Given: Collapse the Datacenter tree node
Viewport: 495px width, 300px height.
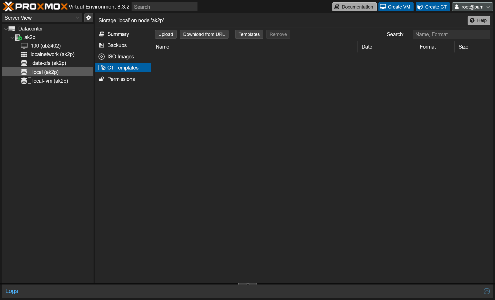Looking at the screenshot, I should 6,29.
